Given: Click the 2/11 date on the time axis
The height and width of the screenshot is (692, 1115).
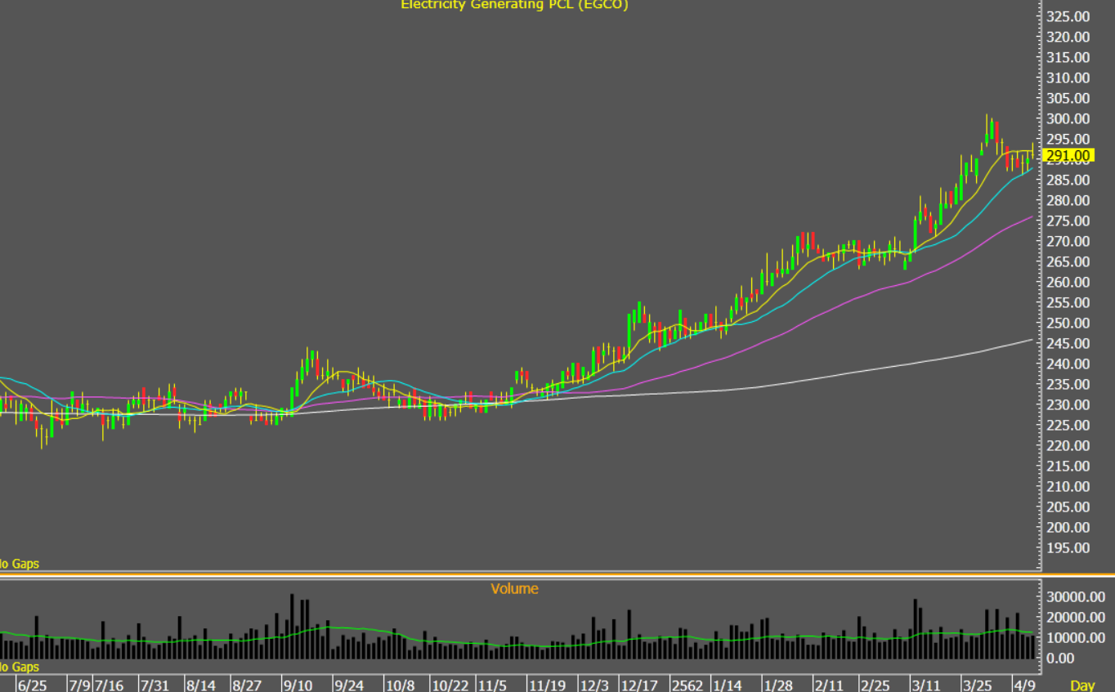Looking at the screenshot, I should [x=829, y=685].
